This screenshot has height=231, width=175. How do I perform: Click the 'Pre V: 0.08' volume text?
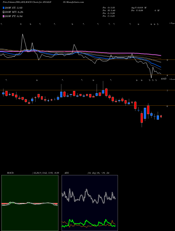pyautogui.click(x=137, y=10)
